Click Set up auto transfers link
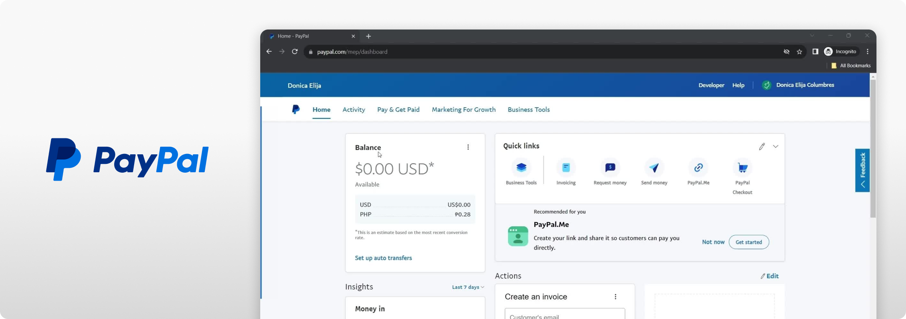The width and height of the screenshot is (906, 319). tap(384, 258)
